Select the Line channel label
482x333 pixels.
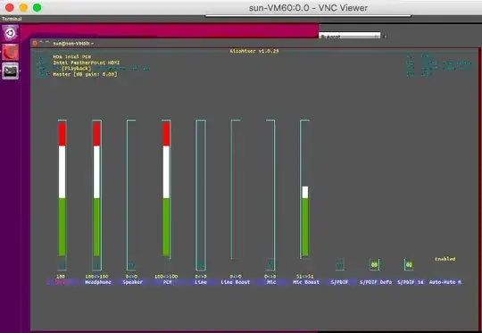click(x=201, y=282)
